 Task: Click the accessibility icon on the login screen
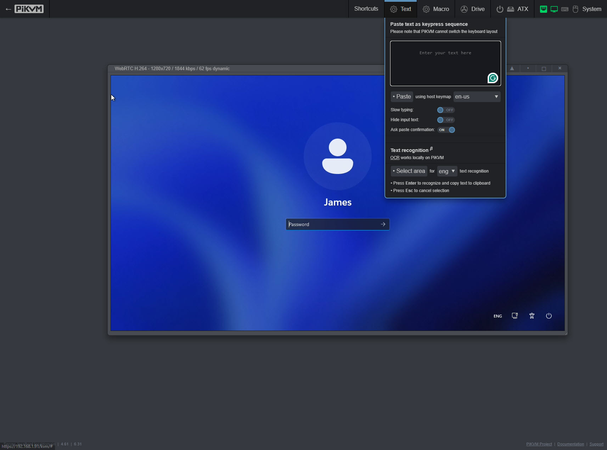pos(532,316)
